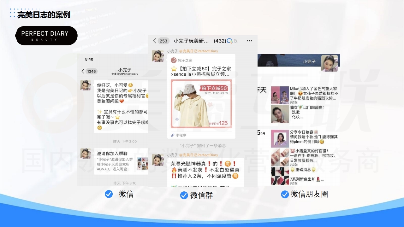
Task: Open the 仙女出门四部曲 post thumbnail
Action: tap(280, 114)
